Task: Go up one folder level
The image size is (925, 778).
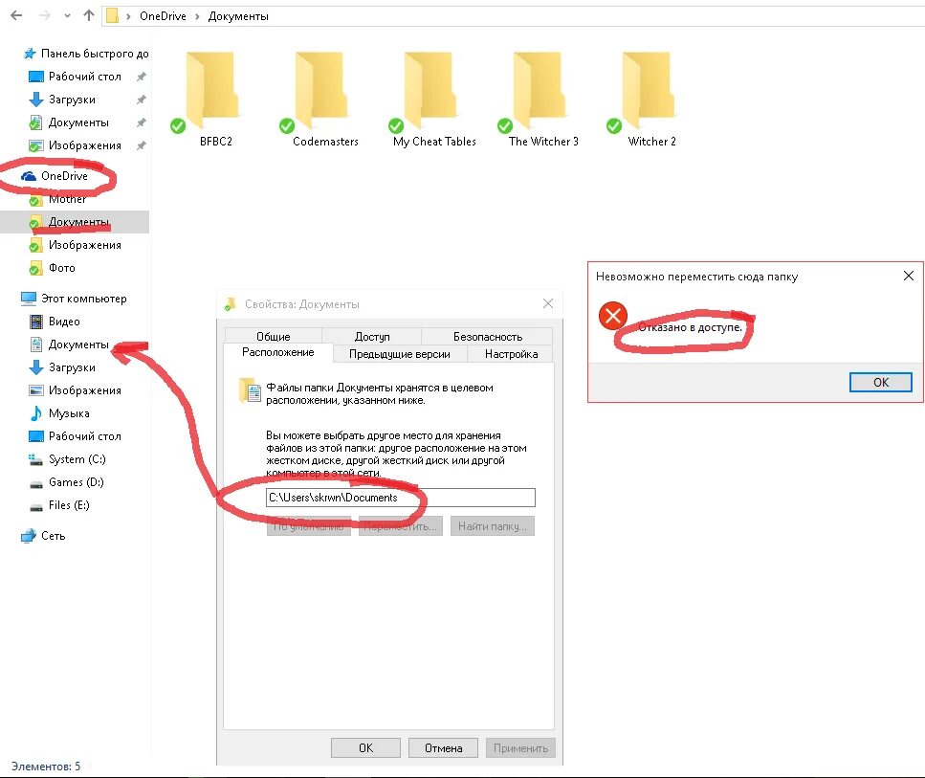Action: click(x=89, y=16)
